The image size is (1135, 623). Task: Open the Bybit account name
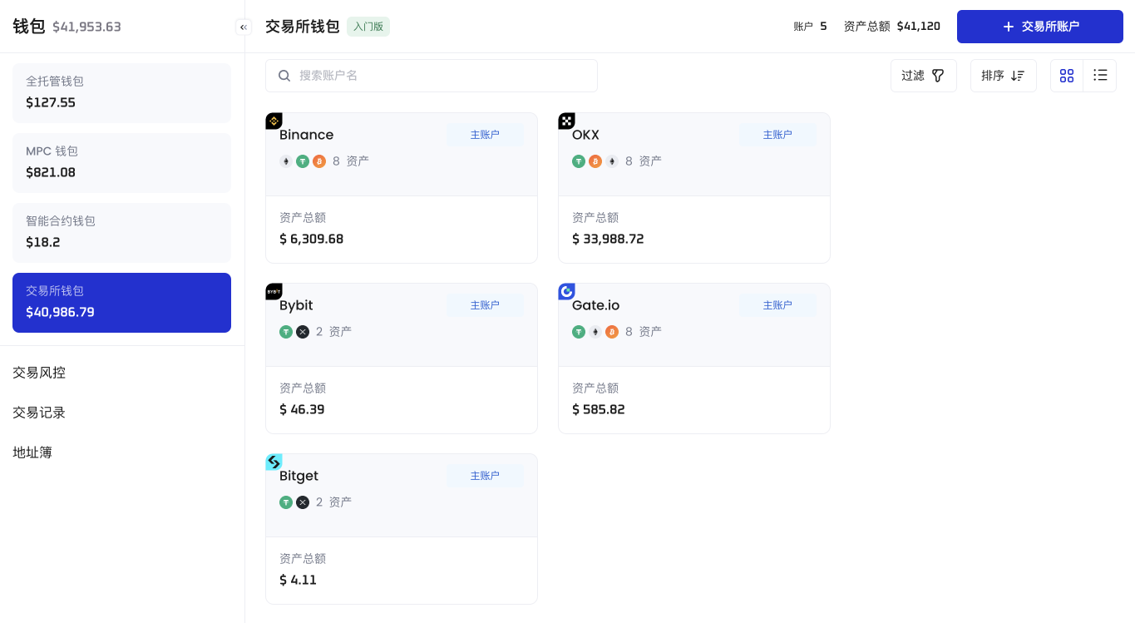tap(296, 305)
